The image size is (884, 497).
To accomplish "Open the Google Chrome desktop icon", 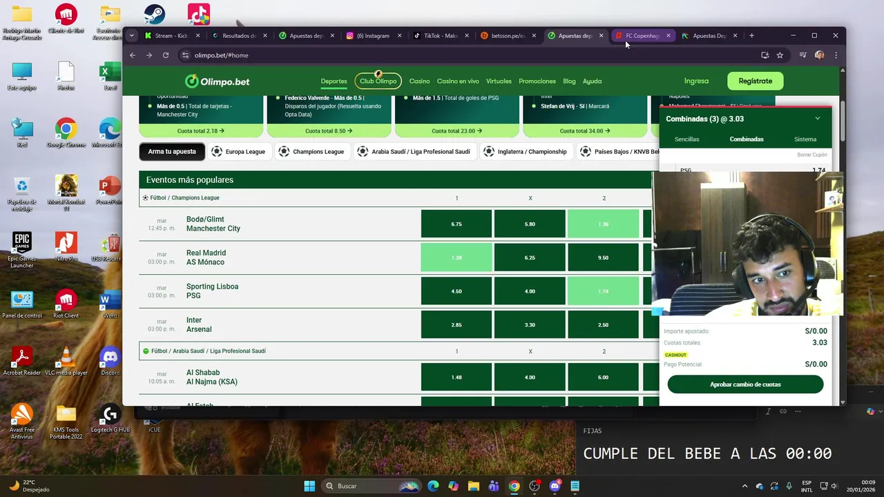I will pyautogui.click(x=66, y=133).
